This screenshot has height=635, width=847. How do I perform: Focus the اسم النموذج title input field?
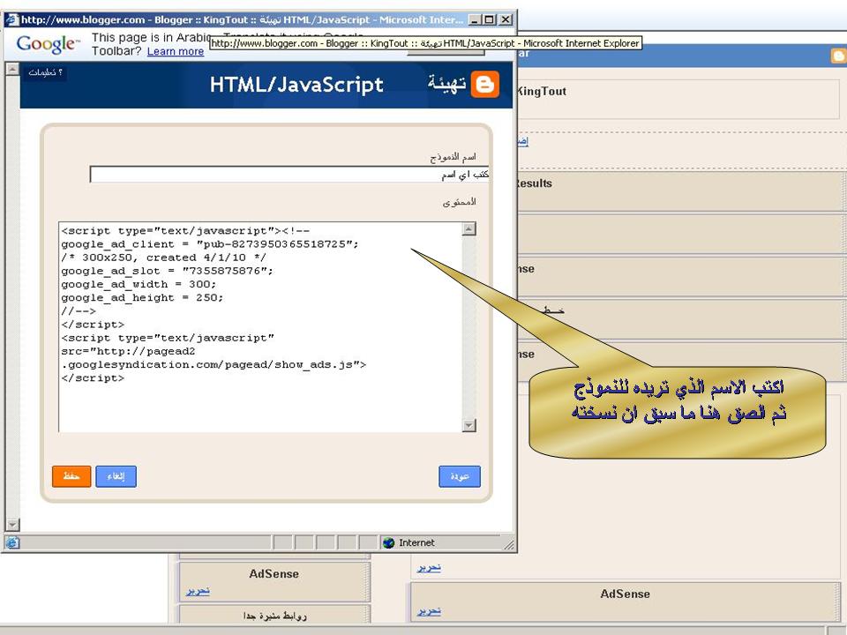point(289,175)
